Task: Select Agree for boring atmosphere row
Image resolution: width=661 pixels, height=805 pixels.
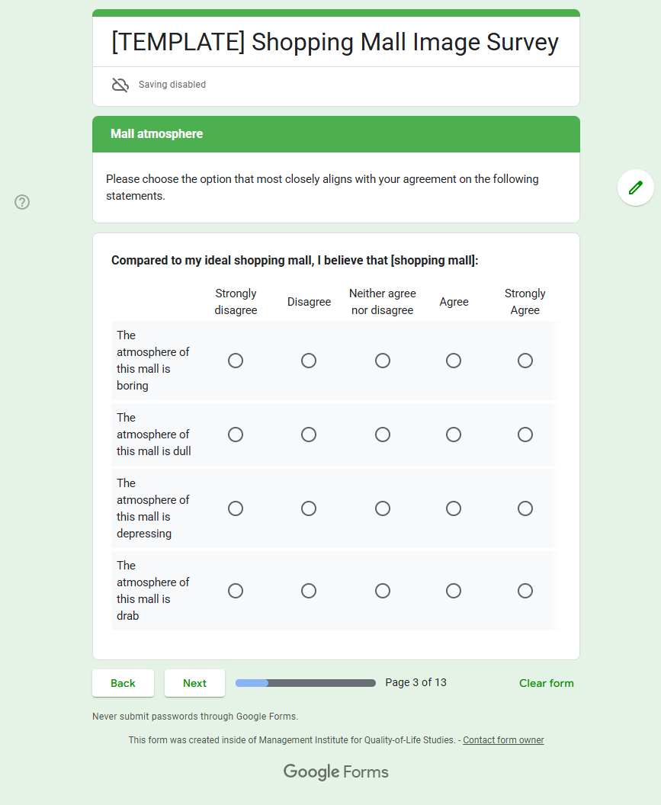Action: coord(454,361)
